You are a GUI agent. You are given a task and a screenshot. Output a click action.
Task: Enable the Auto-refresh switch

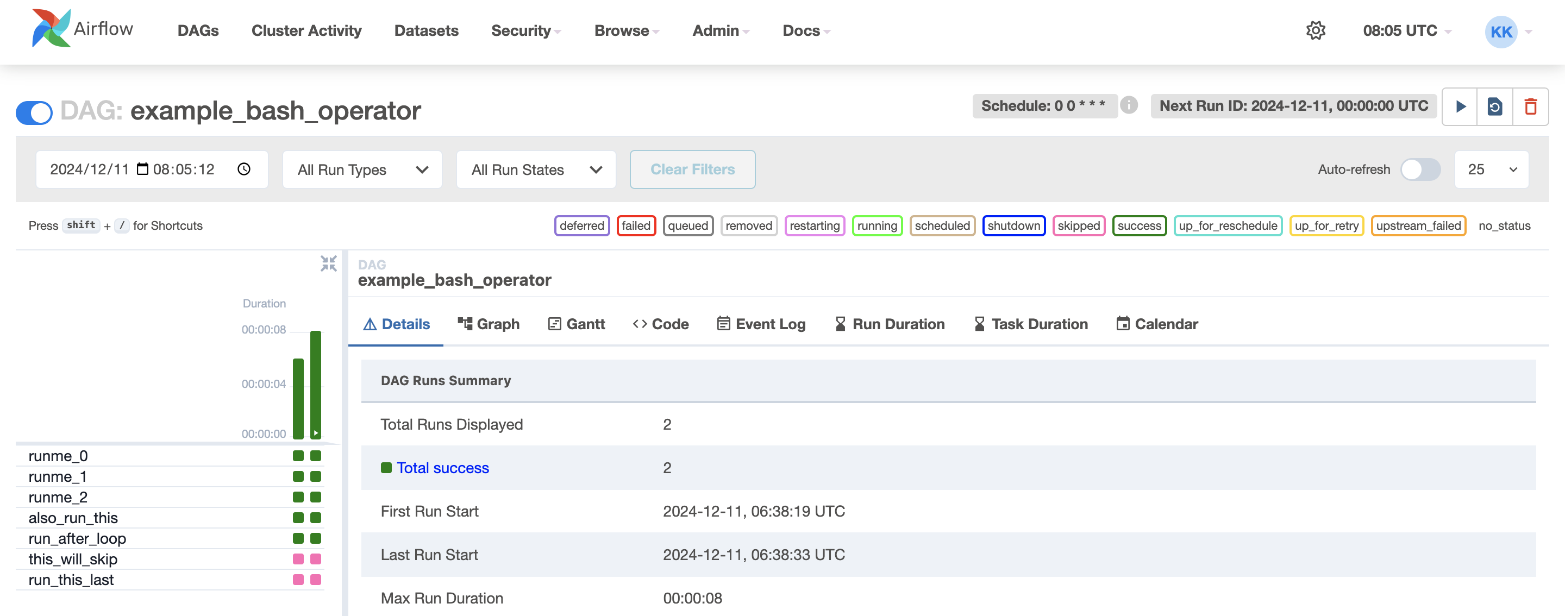1420,169
